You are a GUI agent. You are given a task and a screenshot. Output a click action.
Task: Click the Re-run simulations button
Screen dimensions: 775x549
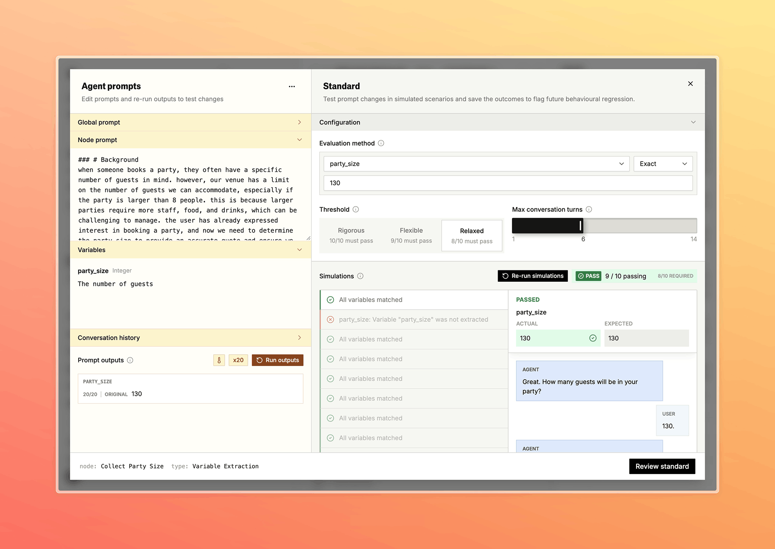pos(532,276)
